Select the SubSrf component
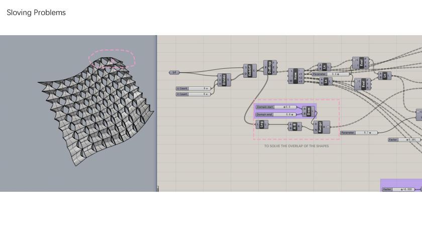This screenshot has width=422, height=237. [x=249, y=71]
